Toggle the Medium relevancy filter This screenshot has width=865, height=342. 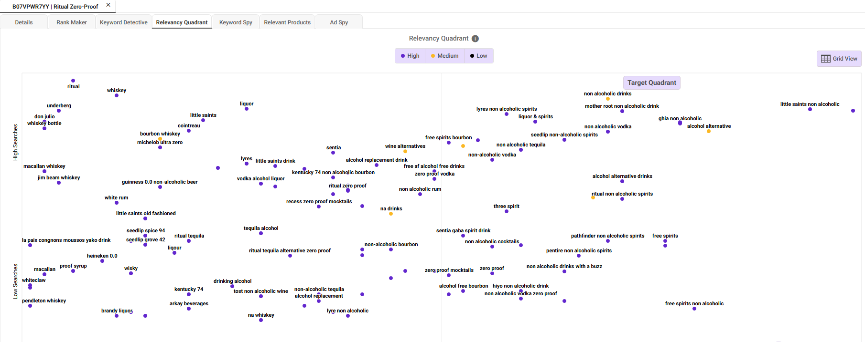[x=444, y=56]
